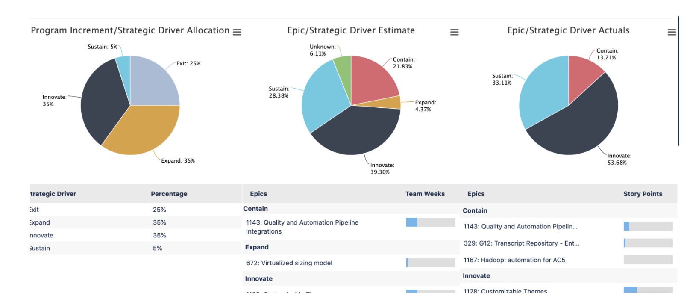687x302 pixels.
Task: Click the Expand group row in Estimate table
Action: (351, 247)
